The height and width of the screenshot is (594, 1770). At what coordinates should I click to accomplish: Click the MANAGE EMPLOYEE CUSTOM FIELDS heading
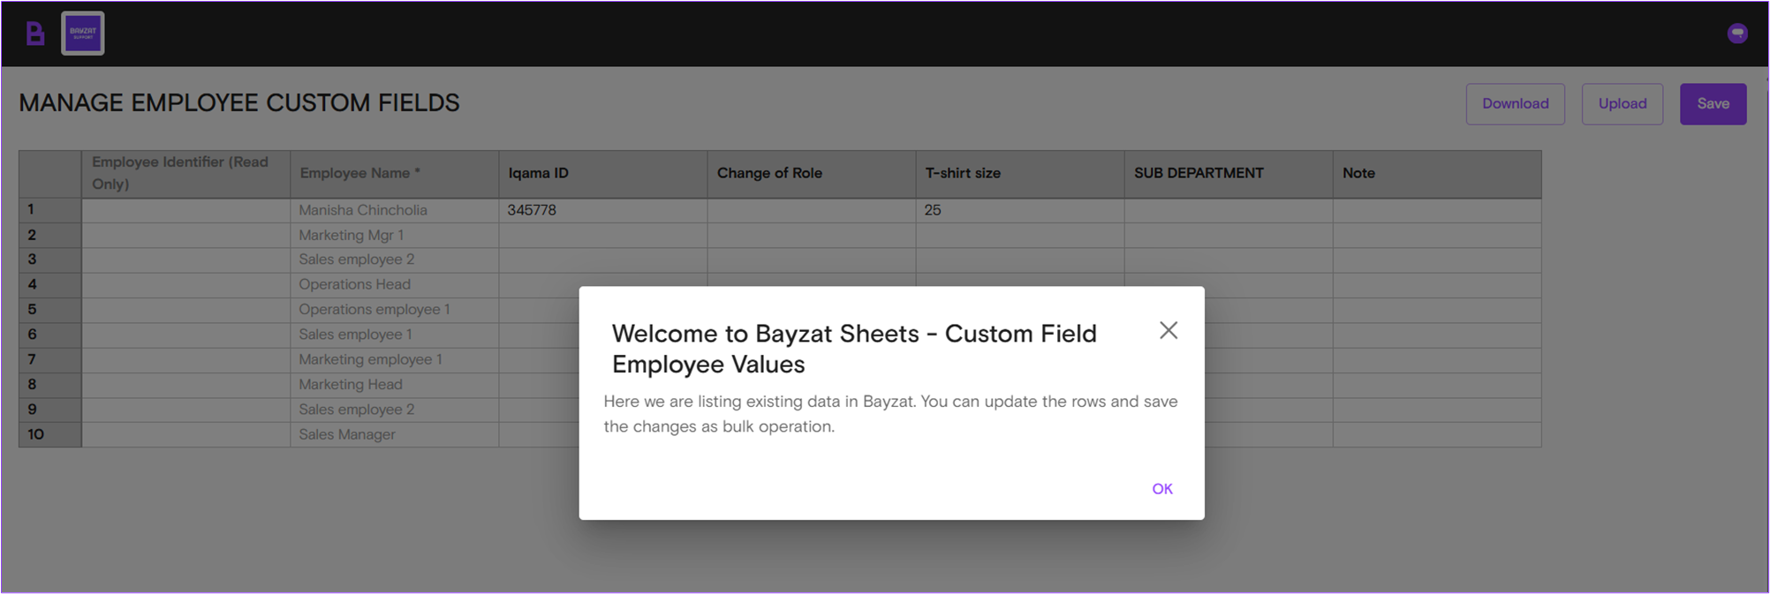239,103
